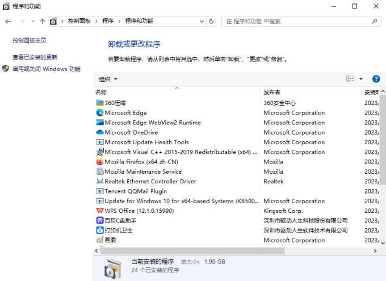Sort by the 安装时间 column header
Screen dimensions: 386x281
click(371, 92)
